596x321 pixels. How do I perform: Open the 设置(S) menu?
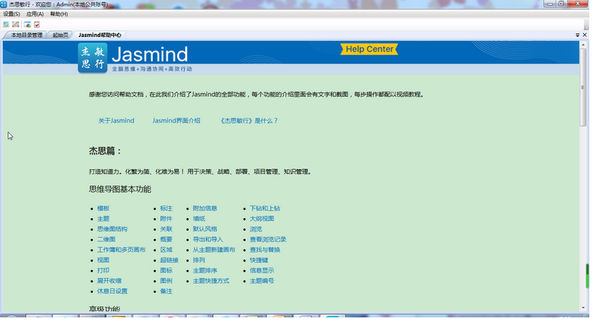point(11,14)
